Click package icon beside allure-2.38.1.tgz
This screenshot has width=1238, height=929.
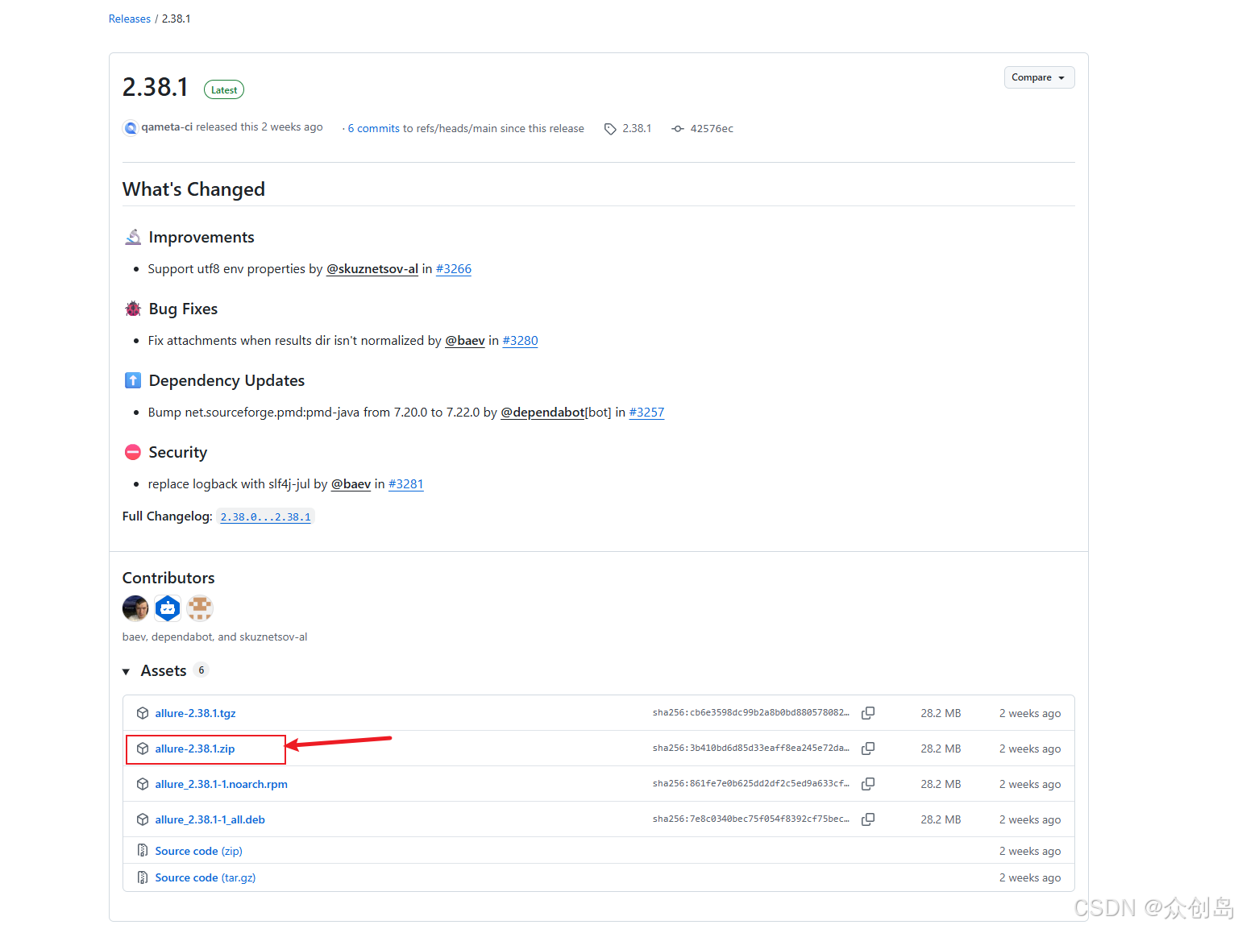(143, 713)
